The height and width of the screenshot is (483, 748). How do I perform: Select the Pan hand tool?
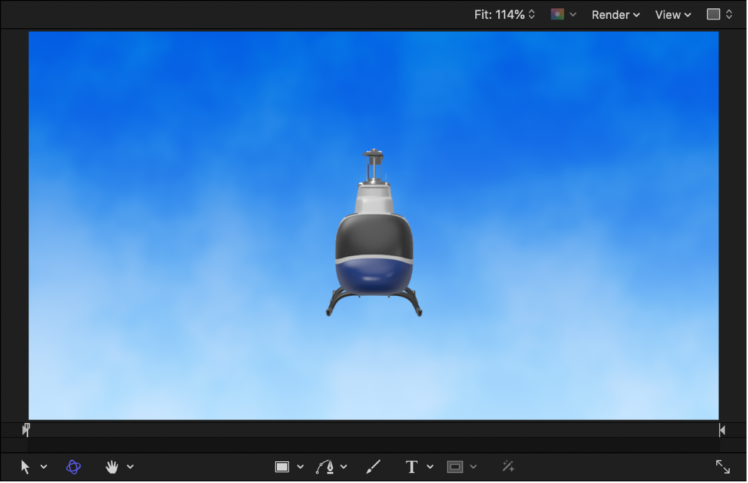tap(111, 467)
